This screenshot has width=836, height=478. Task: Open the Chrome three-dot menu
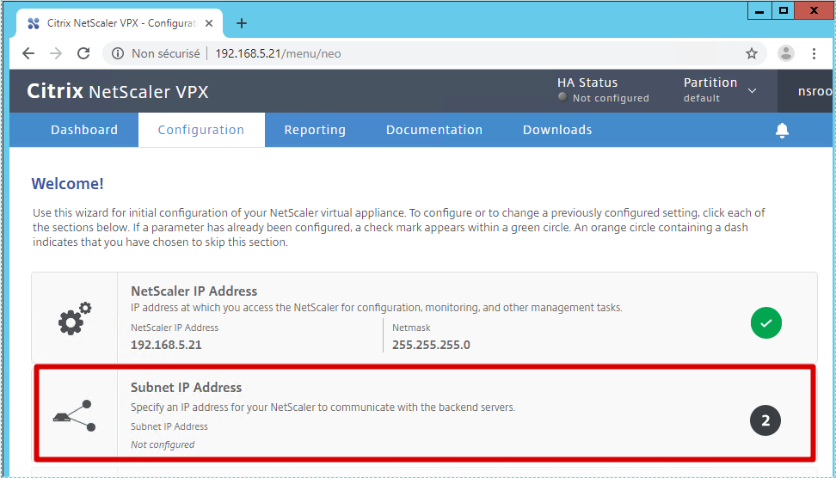tap(814, 53)
